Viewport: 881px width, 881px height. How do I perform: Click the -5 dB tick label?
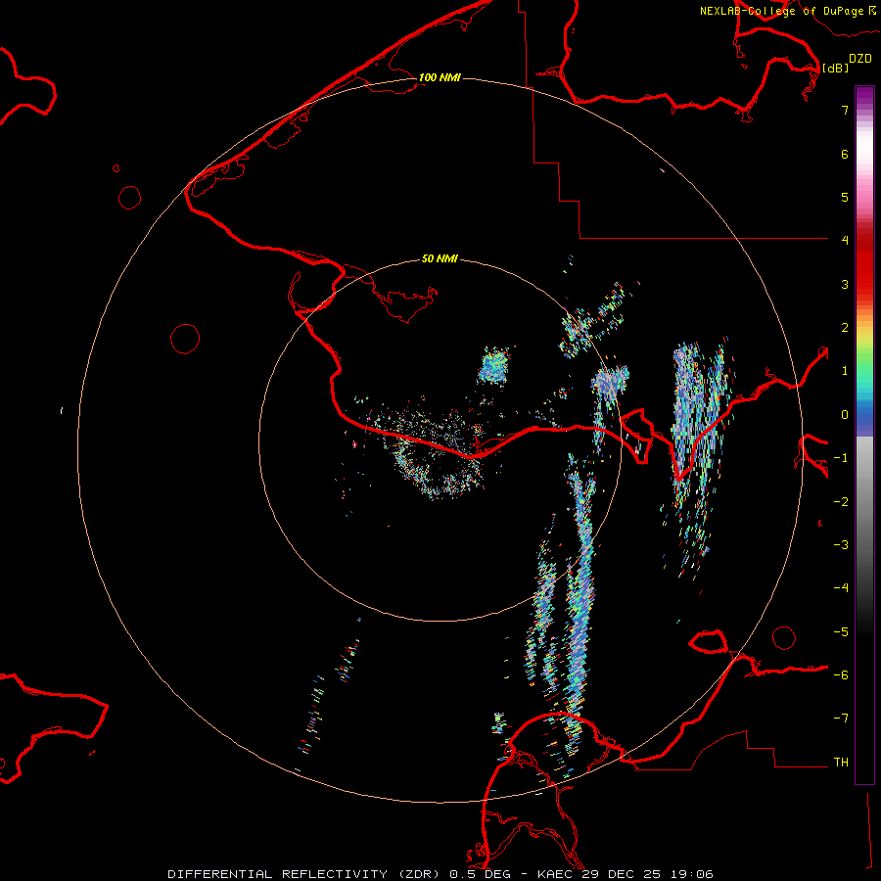(x=841, y=632)
